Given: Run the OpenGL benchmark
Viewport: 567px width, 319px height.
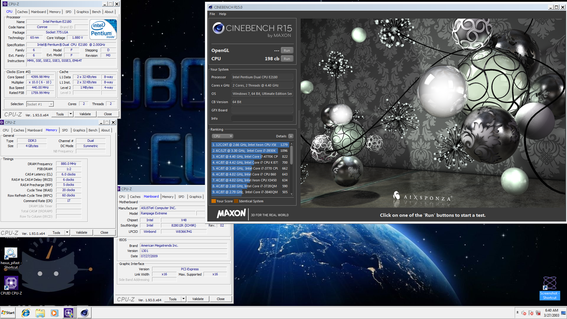Looking at the screenshot, I should coord(287,51).
